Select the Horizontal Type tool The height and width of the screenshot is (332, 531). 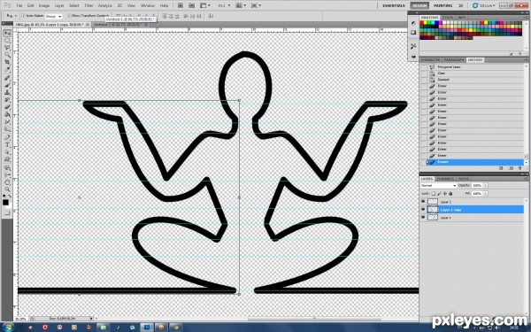[x=7, y=145]
